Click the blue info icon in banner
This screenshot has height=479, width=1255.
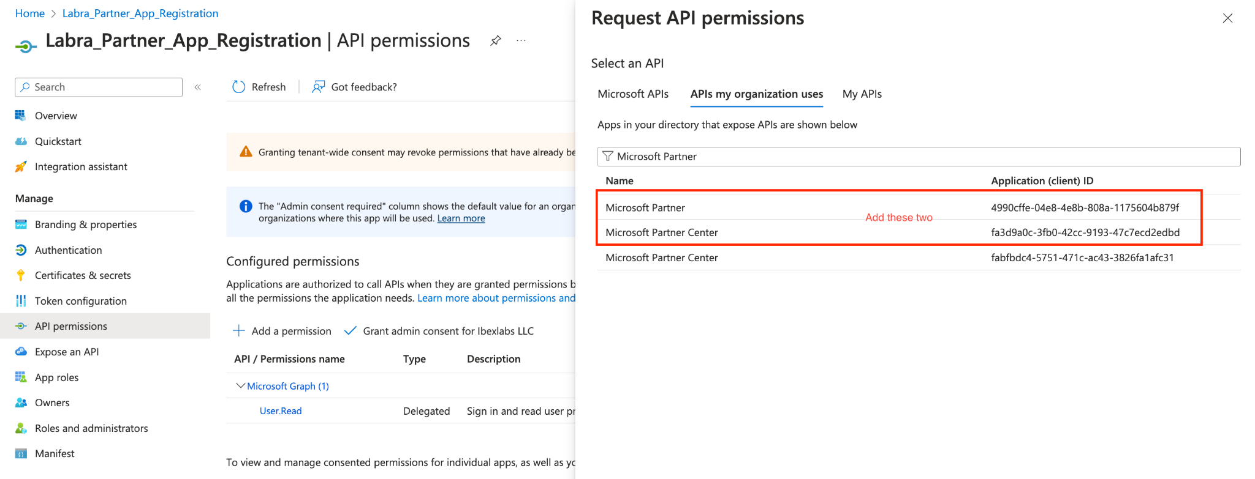(x=246, y=206)
